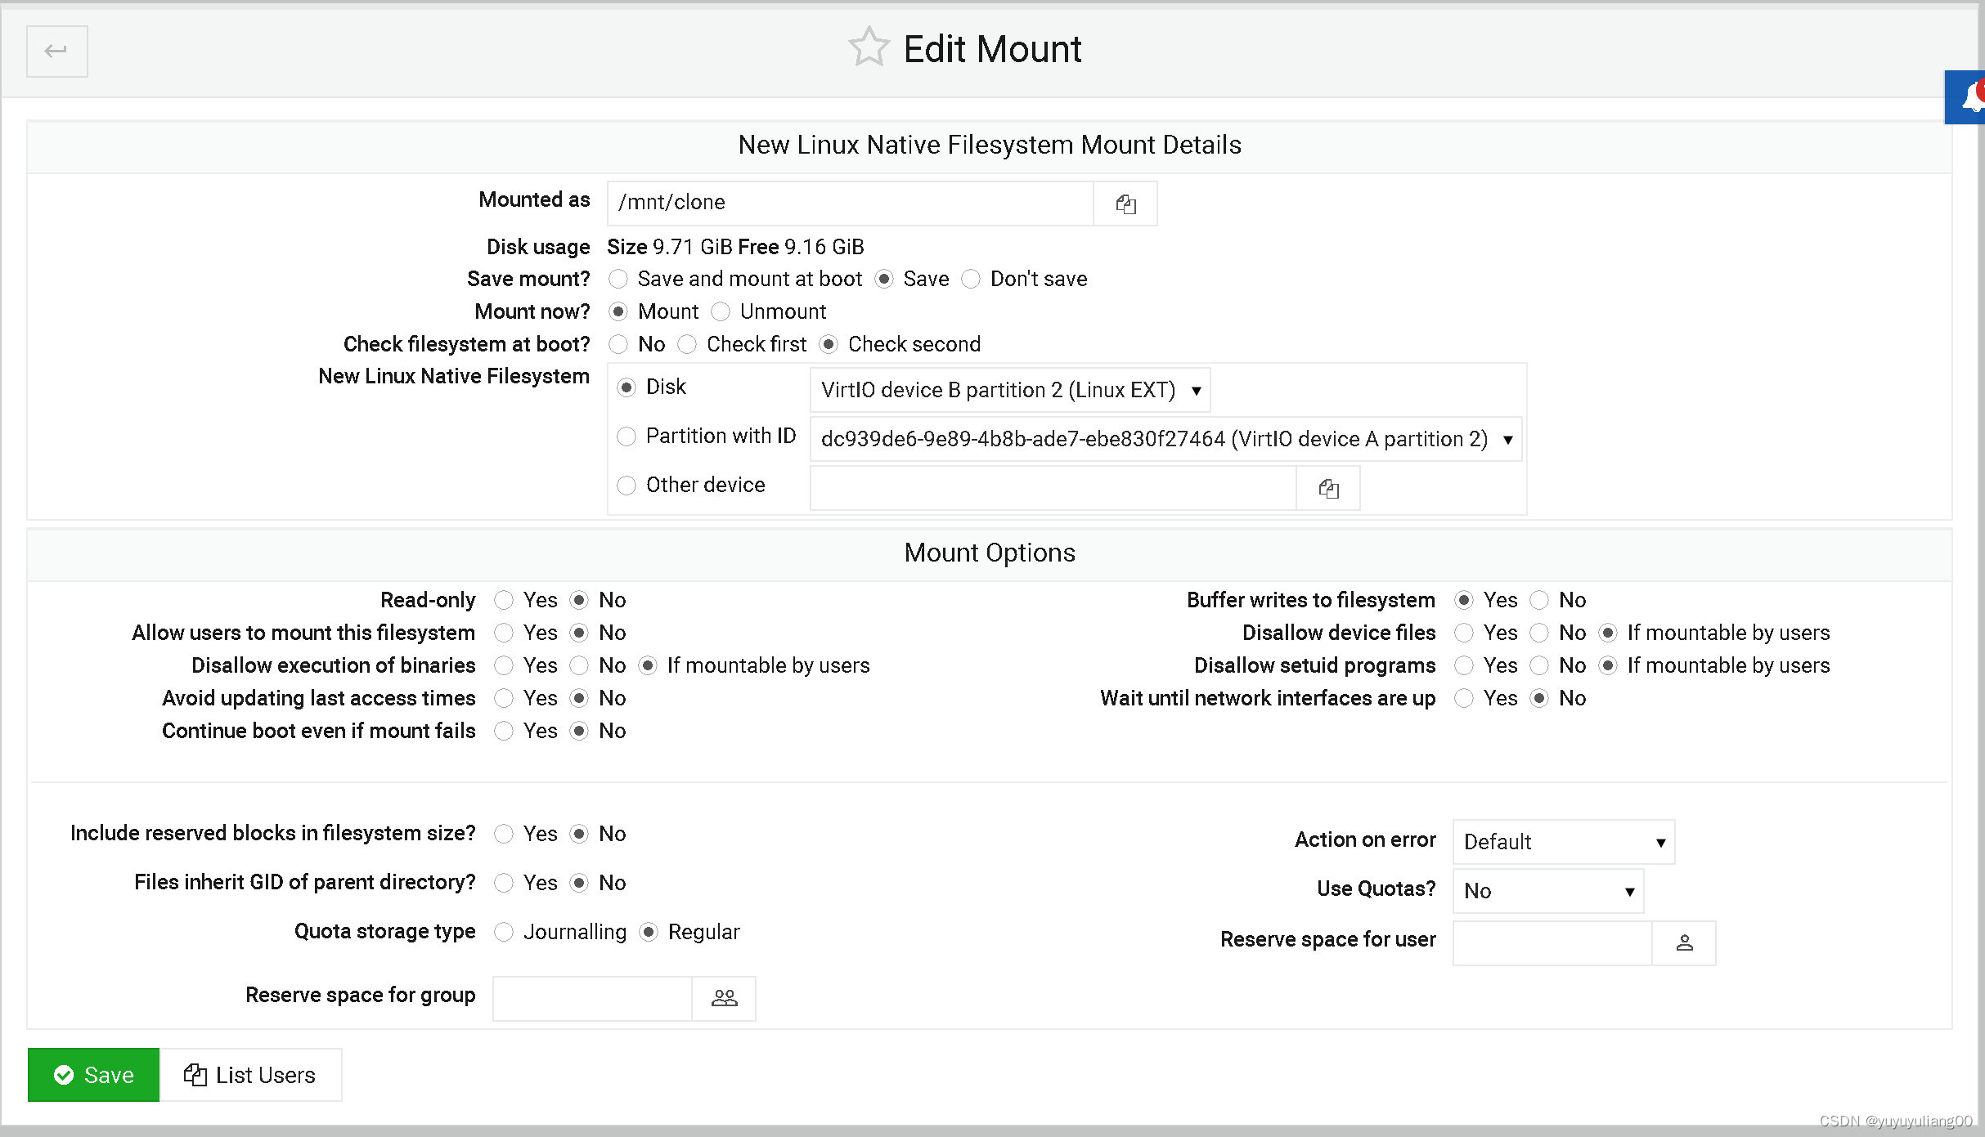This screenshot has height=1137, width=1985.
Task: Open file chooser for Mounted as path
Action: 1125,204
